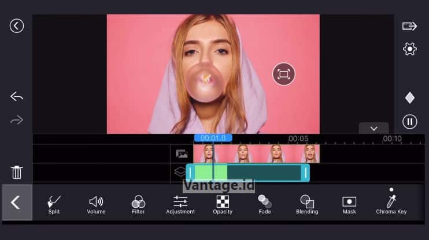Viewport: 429px width, 240px height.
Task: Collapse the timeline with the down chevron
Action: coord(373,128)
